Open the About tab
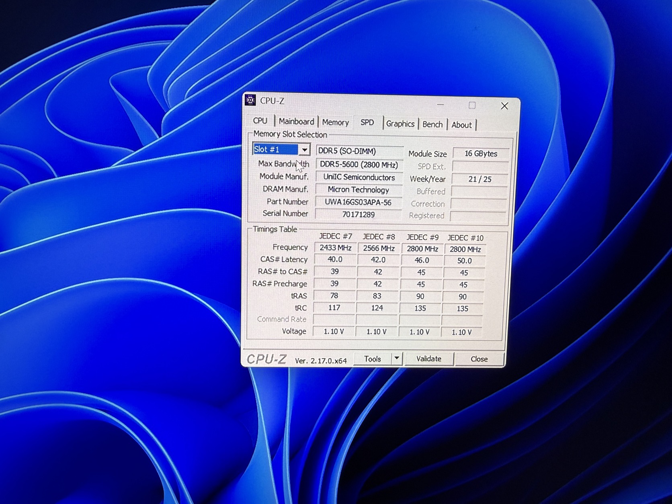Viewport: 672px width, 504px height. (x=461, y=125)
